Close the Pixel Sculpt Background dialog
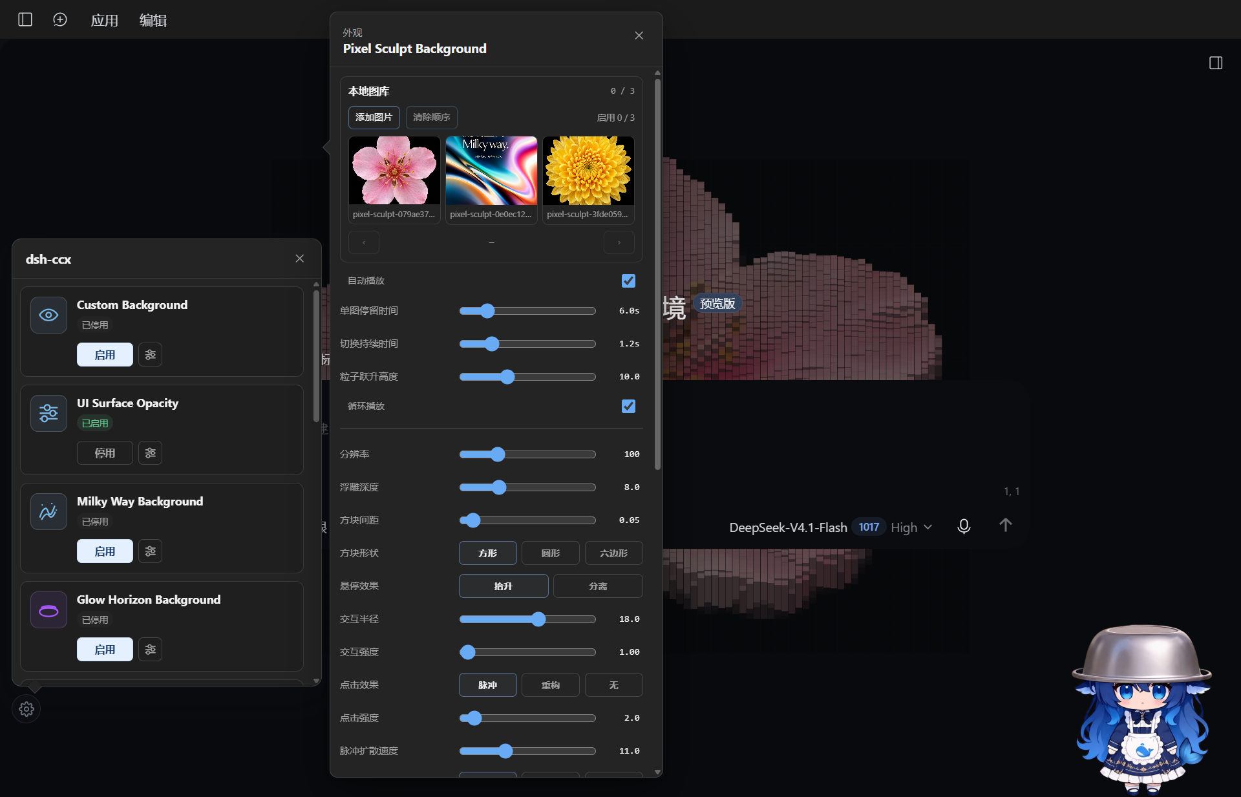The height and width of the screenshot is (797, 1241). coord(639,36)
